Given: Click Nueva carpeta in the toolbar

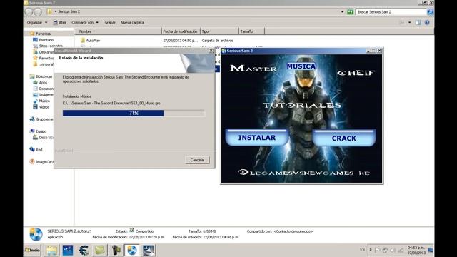Looking at the screenshot, I should click(132, 22).
